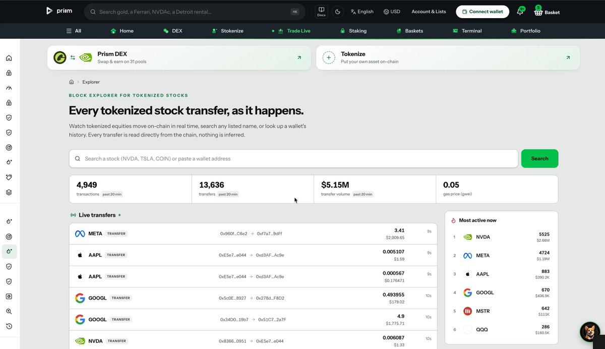Click the Explorer breadcrumb
The height and width of the screenshot is (349, 605).
[x=91, y=82]
